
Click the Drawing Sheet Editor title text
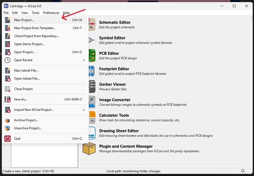point(119,131)
